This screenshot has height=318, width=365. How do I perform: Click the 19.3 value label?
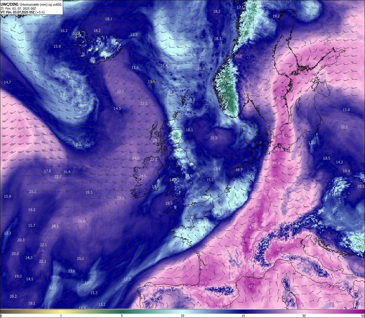tap(18, 276)
